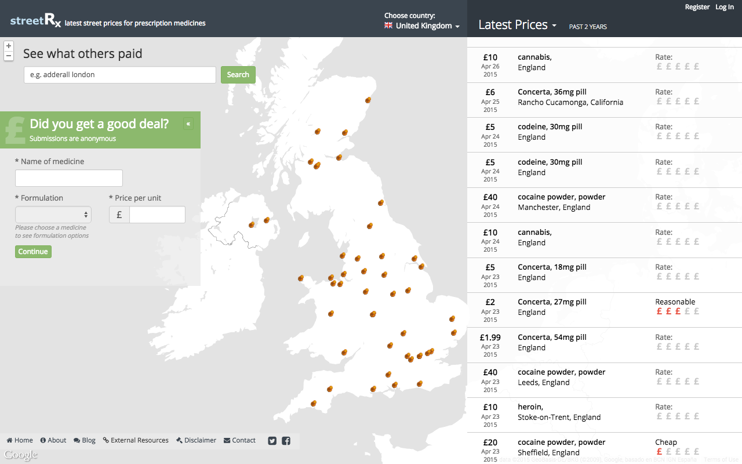Open External Resources footer link
Screen dimensions: 742x464
(x=136, y=440)
